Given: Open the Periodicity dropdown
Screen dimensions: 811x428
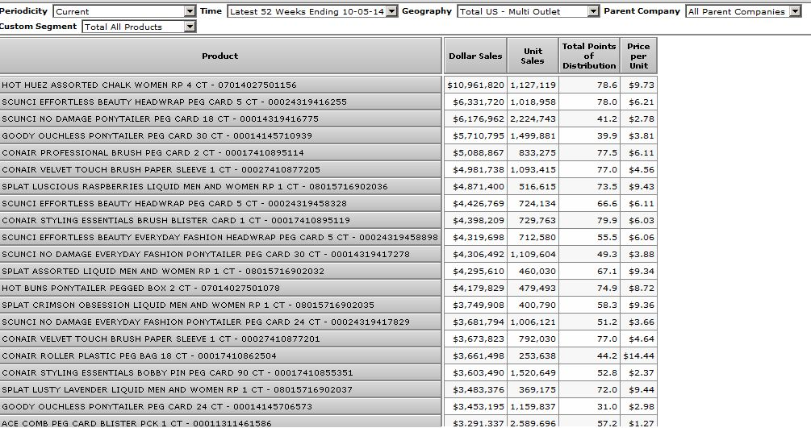Looking at the screenshot, I should 124,11.
